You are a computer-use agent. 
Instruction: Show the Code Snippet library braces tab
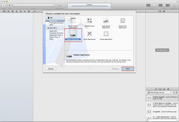point(160,89)
